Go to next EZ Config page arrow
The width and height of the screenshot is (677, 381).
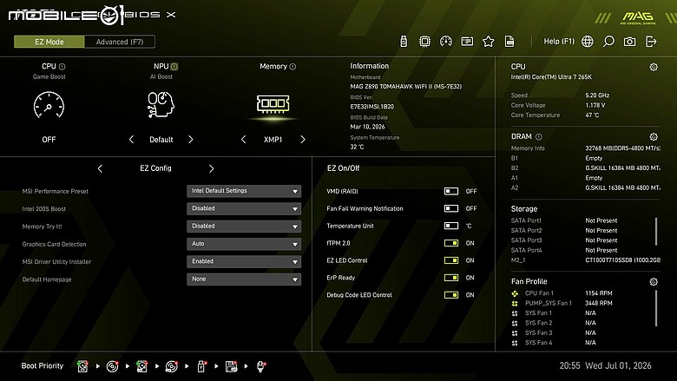[x=211, y=168]
